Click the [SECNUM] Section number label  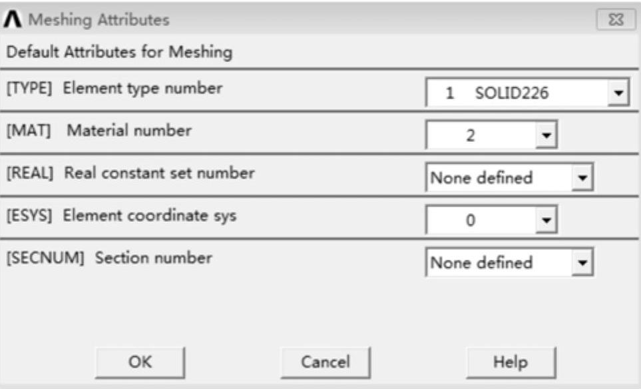point(108,258)
